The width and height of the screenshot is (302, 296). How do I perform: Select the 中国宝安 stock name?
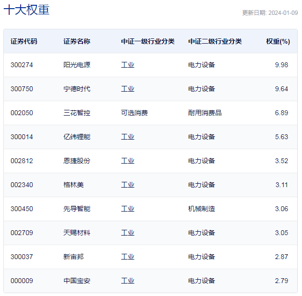pos(77,281)
